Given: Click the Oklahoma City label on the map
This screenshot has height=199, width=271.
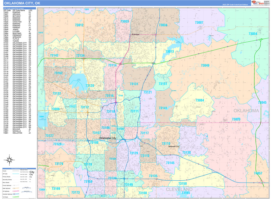Looking at the screenshot, I should [107, 138].
